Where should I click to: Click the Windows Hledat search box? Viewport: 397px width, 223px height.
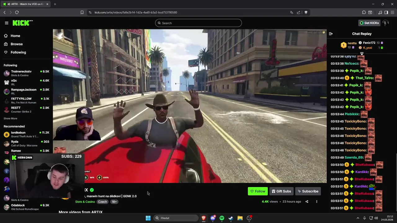[x=176, y=218]
